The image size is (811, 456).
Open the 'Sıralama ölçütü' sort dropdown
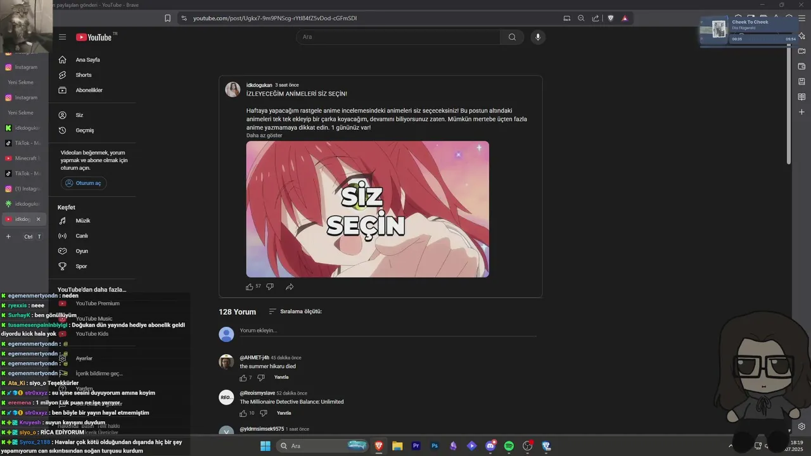point(295,312)
